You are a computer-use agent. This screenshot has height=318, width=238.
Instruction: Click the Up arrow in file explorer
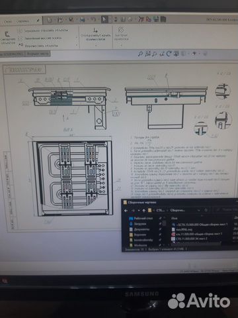(x=144, y=211)
